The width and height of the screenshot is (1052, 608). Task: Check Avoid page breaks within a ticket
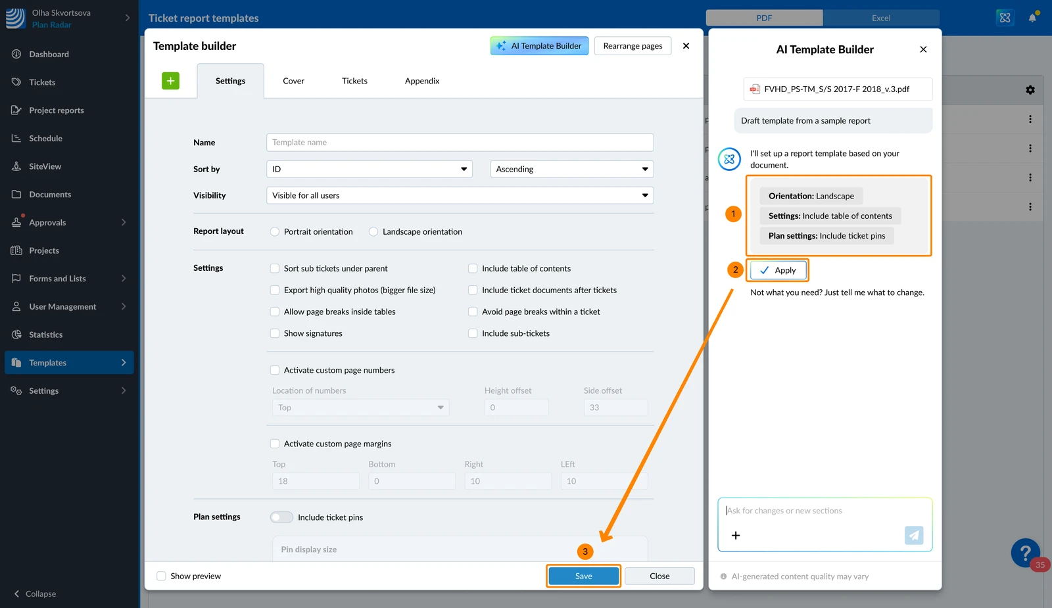coord(473,312)
